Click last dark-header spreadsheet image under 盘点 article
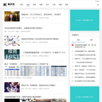Viewport: 102px width, 102px height. (59, 71)
